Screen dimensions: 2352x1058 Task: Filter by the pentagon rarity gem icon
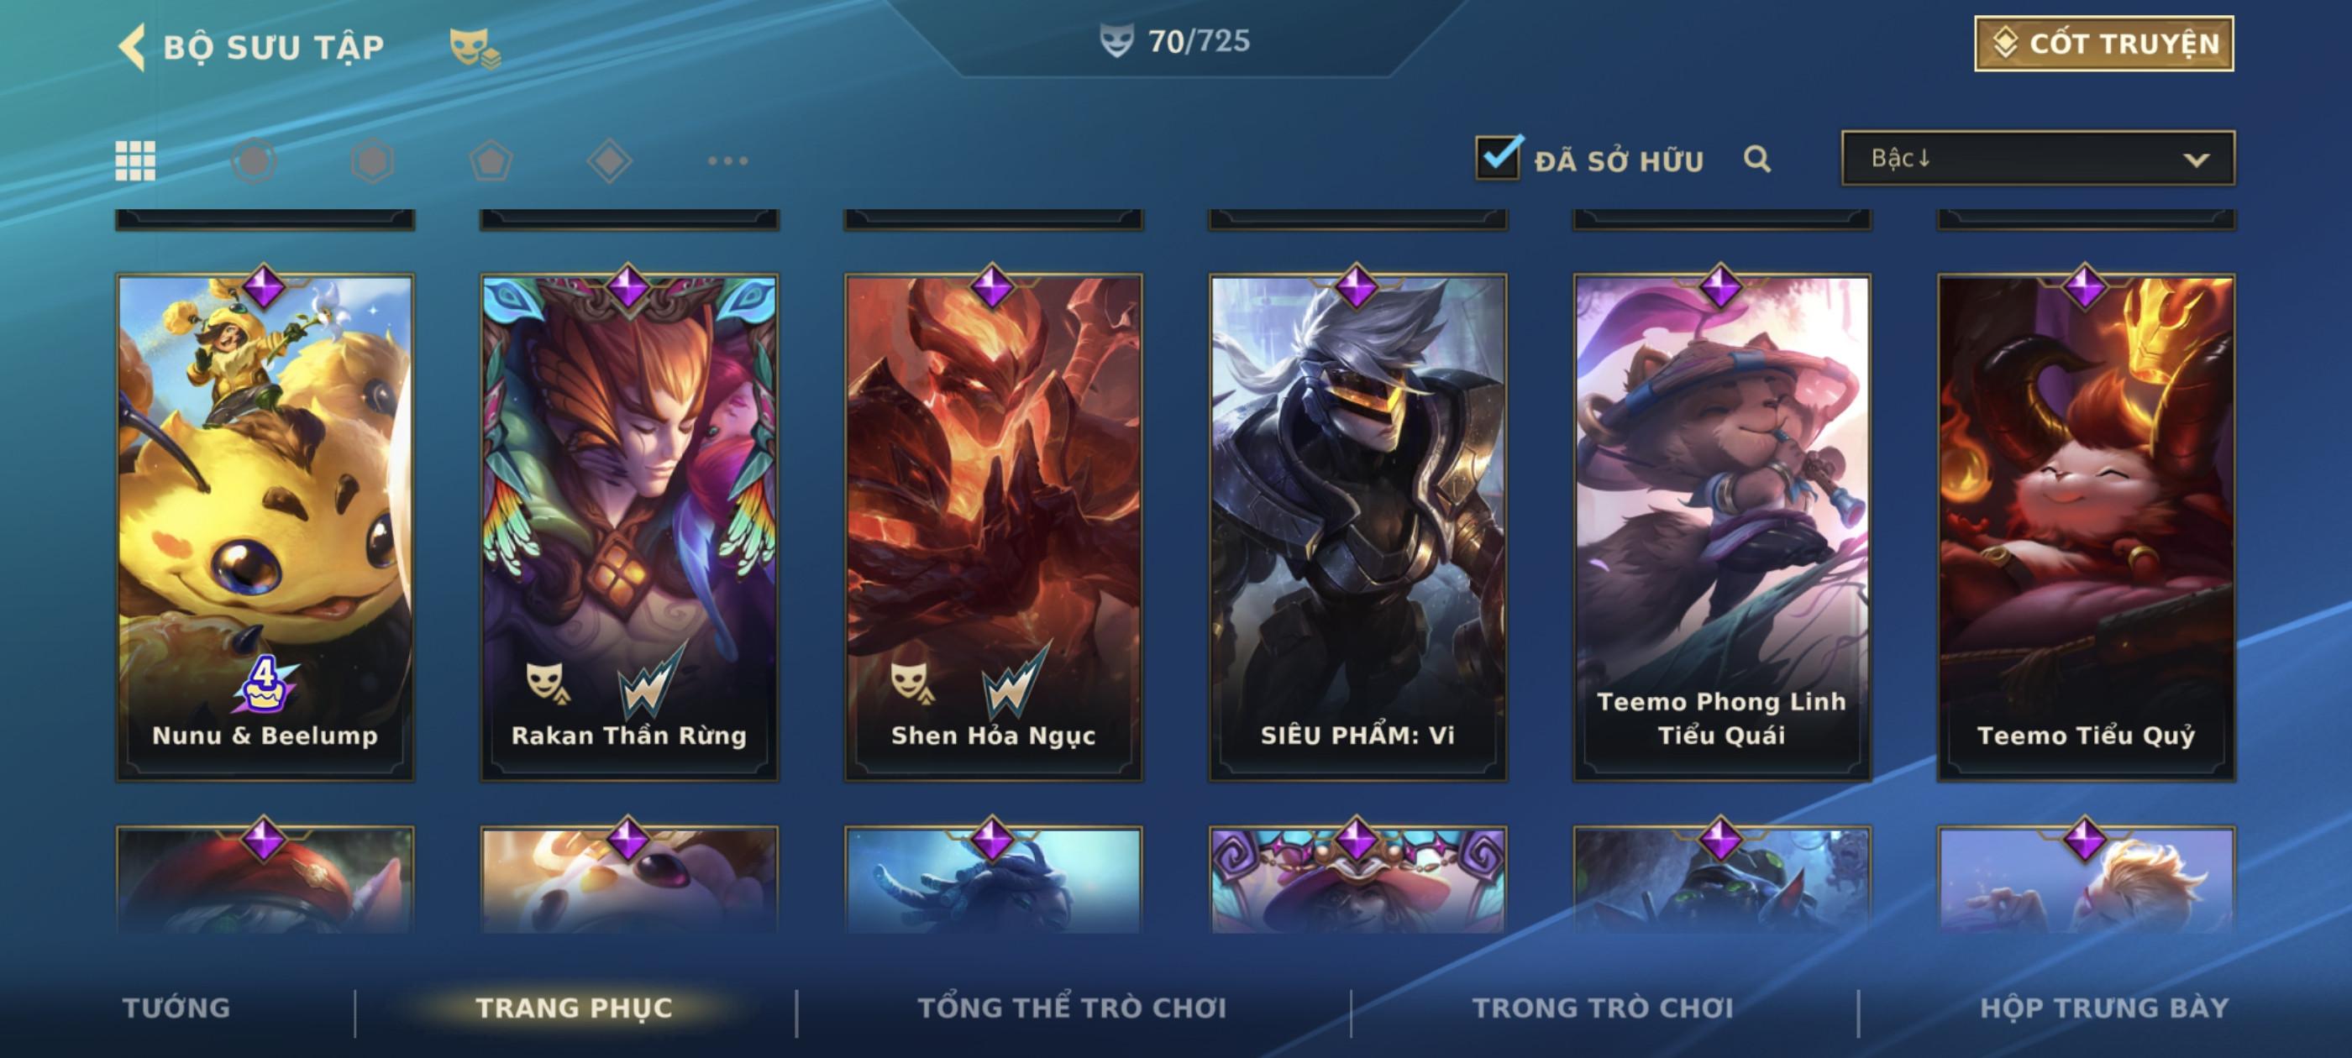tap(491, 160)
